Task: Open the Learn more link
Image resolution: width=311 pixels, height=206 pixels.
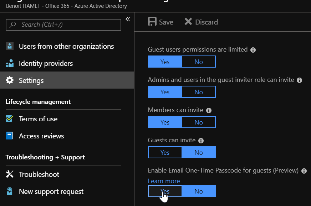Action: tap(164, 181)
